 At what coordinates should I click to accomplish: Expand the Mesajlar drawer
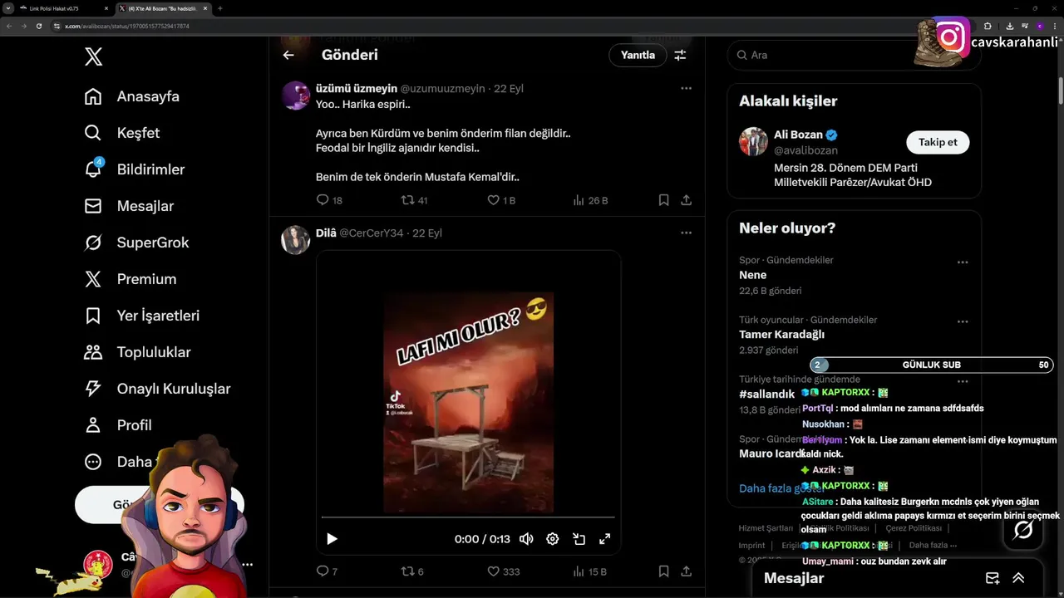point(1018,578)
